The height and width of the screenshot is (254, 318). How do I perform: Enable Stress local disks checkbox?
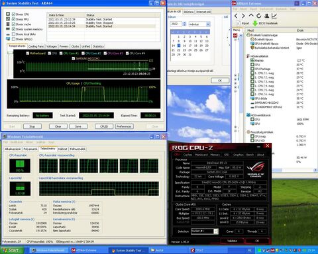tap(13, 34)
